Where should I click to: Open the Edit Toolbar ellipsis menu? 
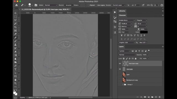tap(15, 87)
